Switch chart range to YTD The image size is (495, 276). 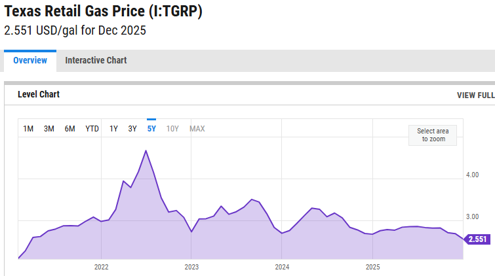point(92,129)
